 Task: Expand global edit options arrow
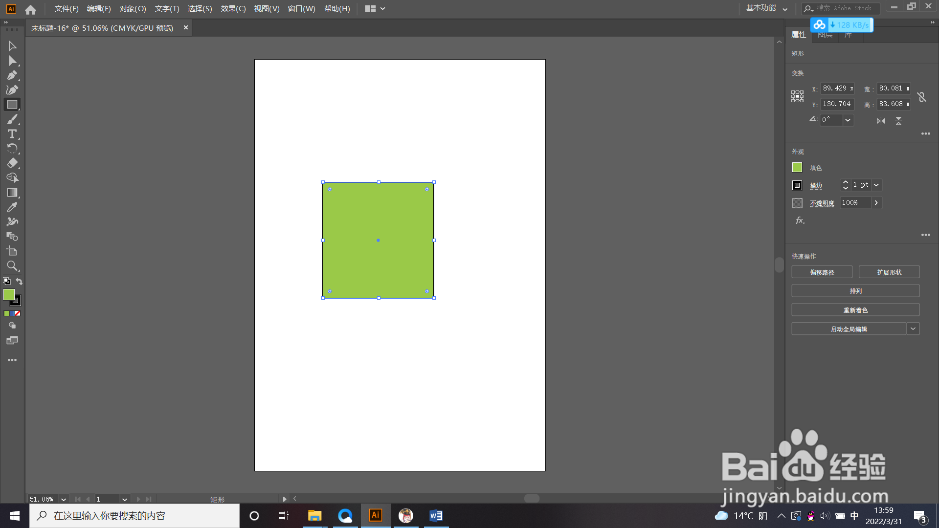click(x=913, y=329)
